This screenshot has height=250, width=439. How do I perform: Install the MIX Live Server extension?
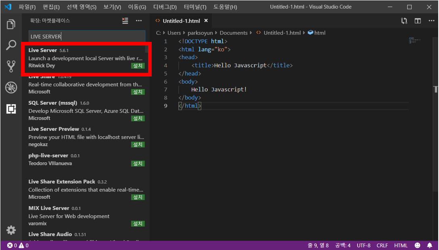coord(138,224)
